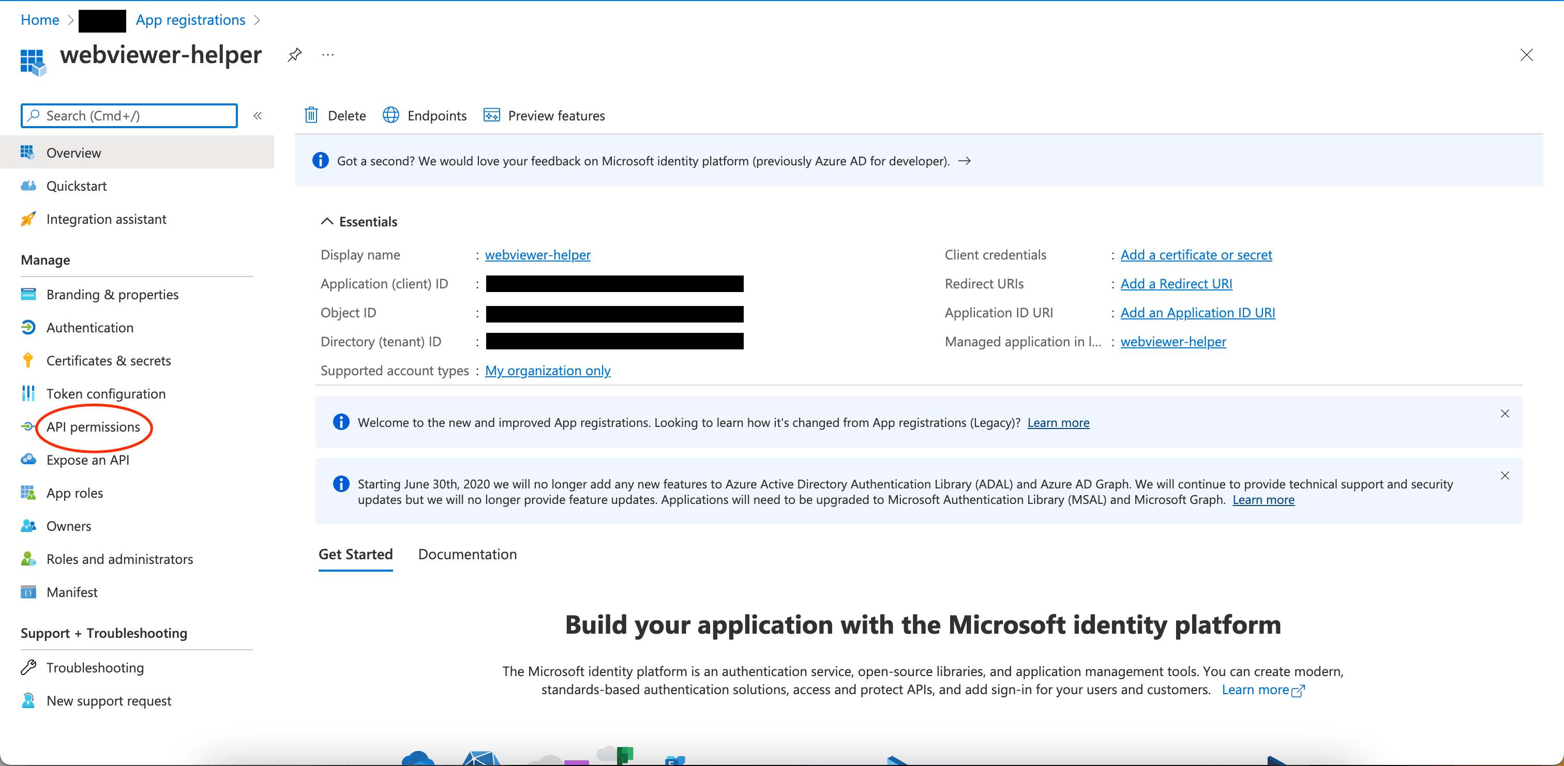Viewport: 1564px width, 766px height.
Task: Collapse the Essentials section
Action: pos(327,222)
